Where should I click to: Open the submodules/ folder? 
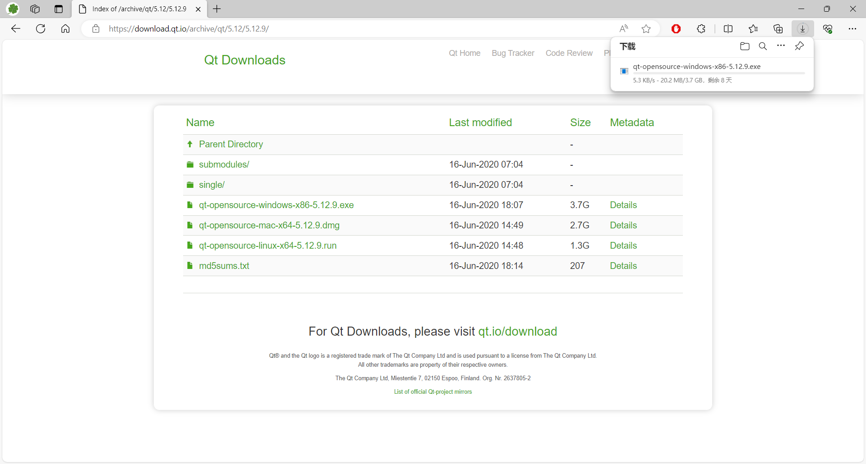224,164
